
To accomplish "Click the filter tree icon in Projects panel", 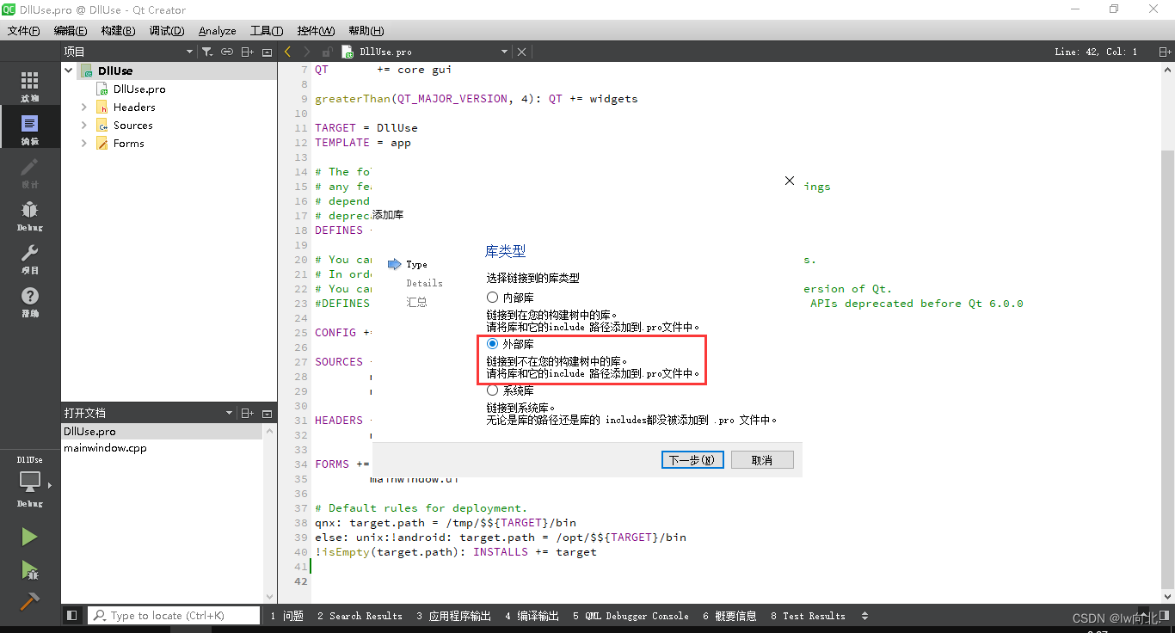I will pos(207,52).
